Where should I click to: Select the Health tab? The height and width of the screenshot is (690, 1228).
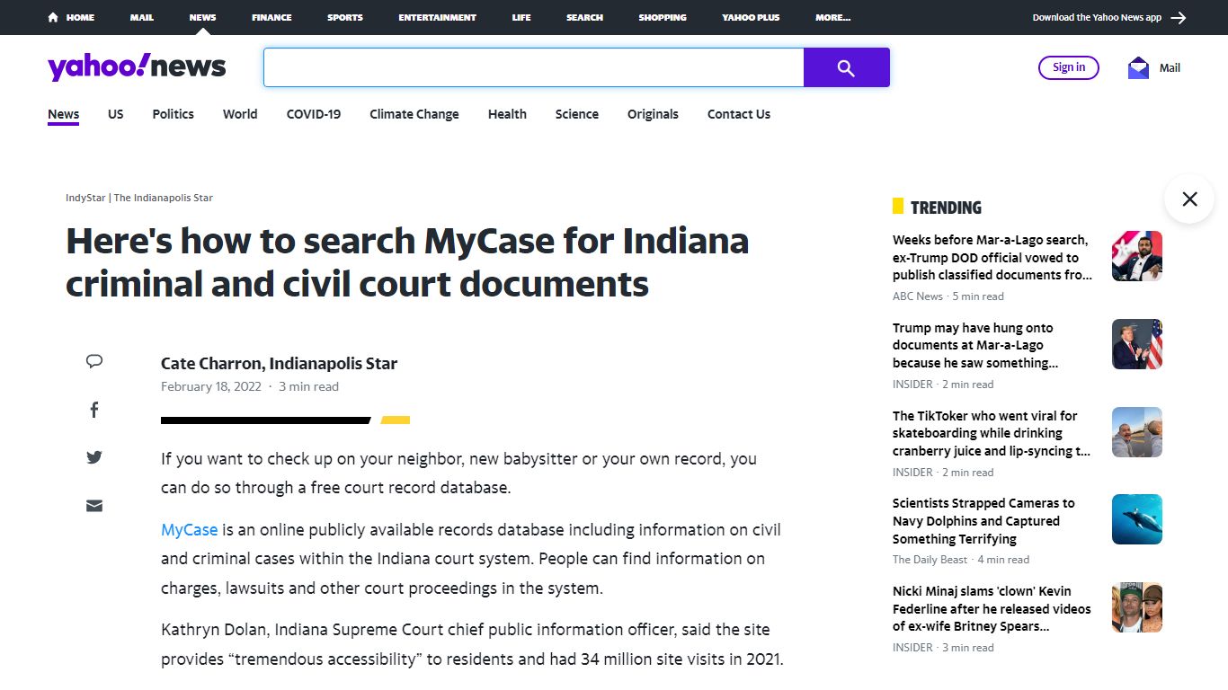pos(507,114)
